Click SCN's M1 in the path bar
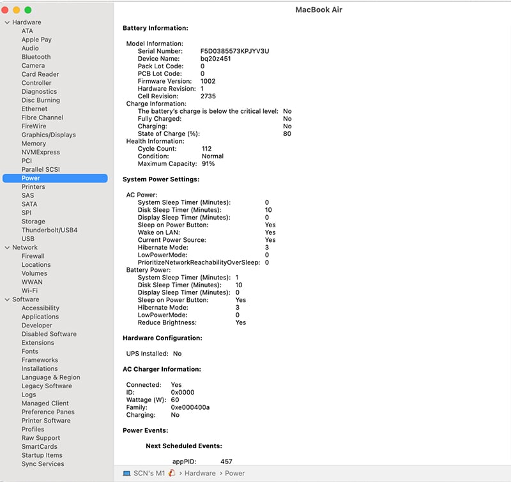Viewport: 511px width, 482px height. point(149,473)
